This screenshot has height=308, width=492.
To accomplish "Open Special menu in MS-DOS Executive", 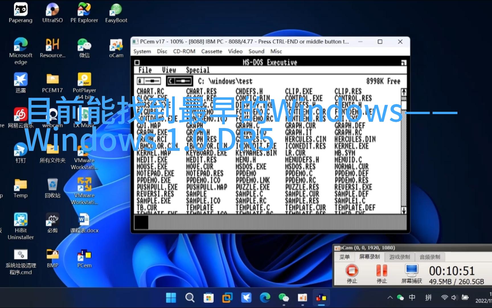I will pos(198,70).
